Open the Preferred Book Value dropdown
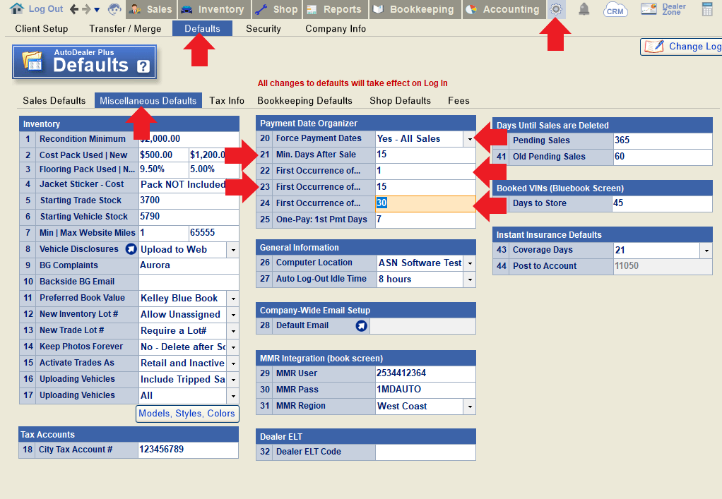Image resolution: width=722 pixels, height=499 pixels. (x=233, y=299)
